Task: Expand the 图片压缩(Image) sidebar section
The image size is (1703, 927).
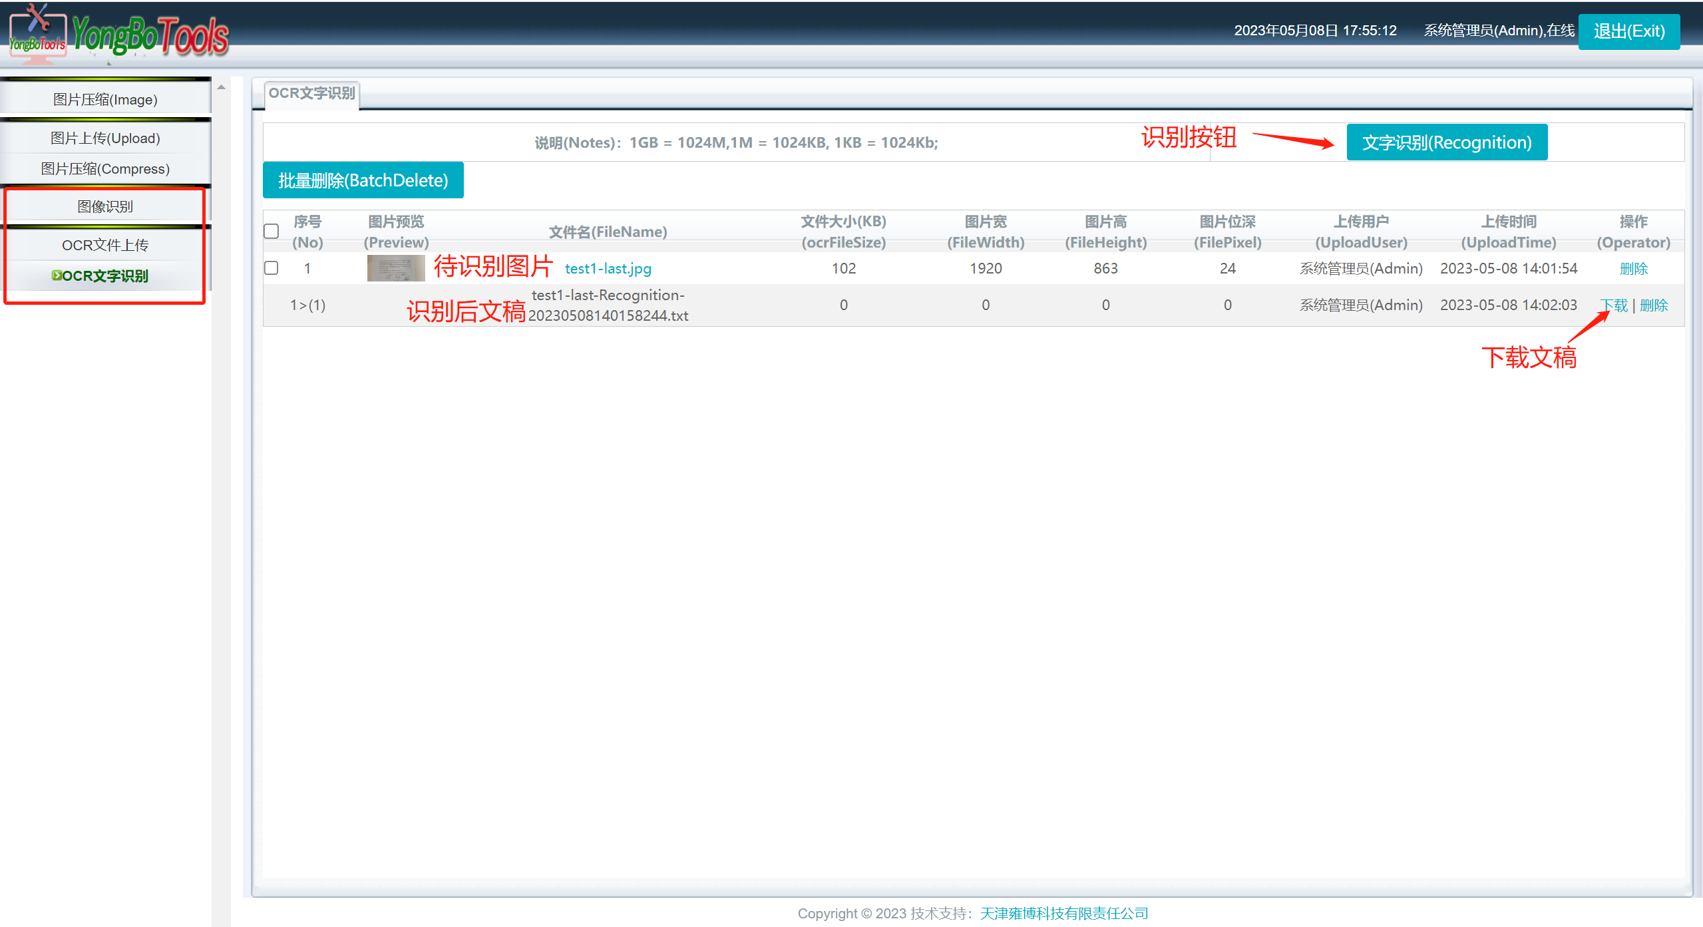Action: [105, 100]
